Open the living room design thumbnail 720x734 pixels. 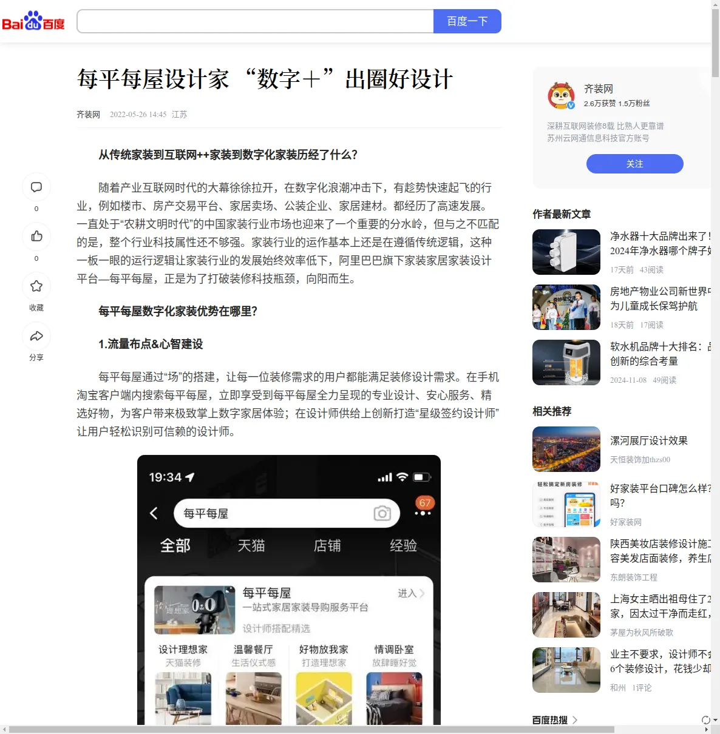point(566,670)
